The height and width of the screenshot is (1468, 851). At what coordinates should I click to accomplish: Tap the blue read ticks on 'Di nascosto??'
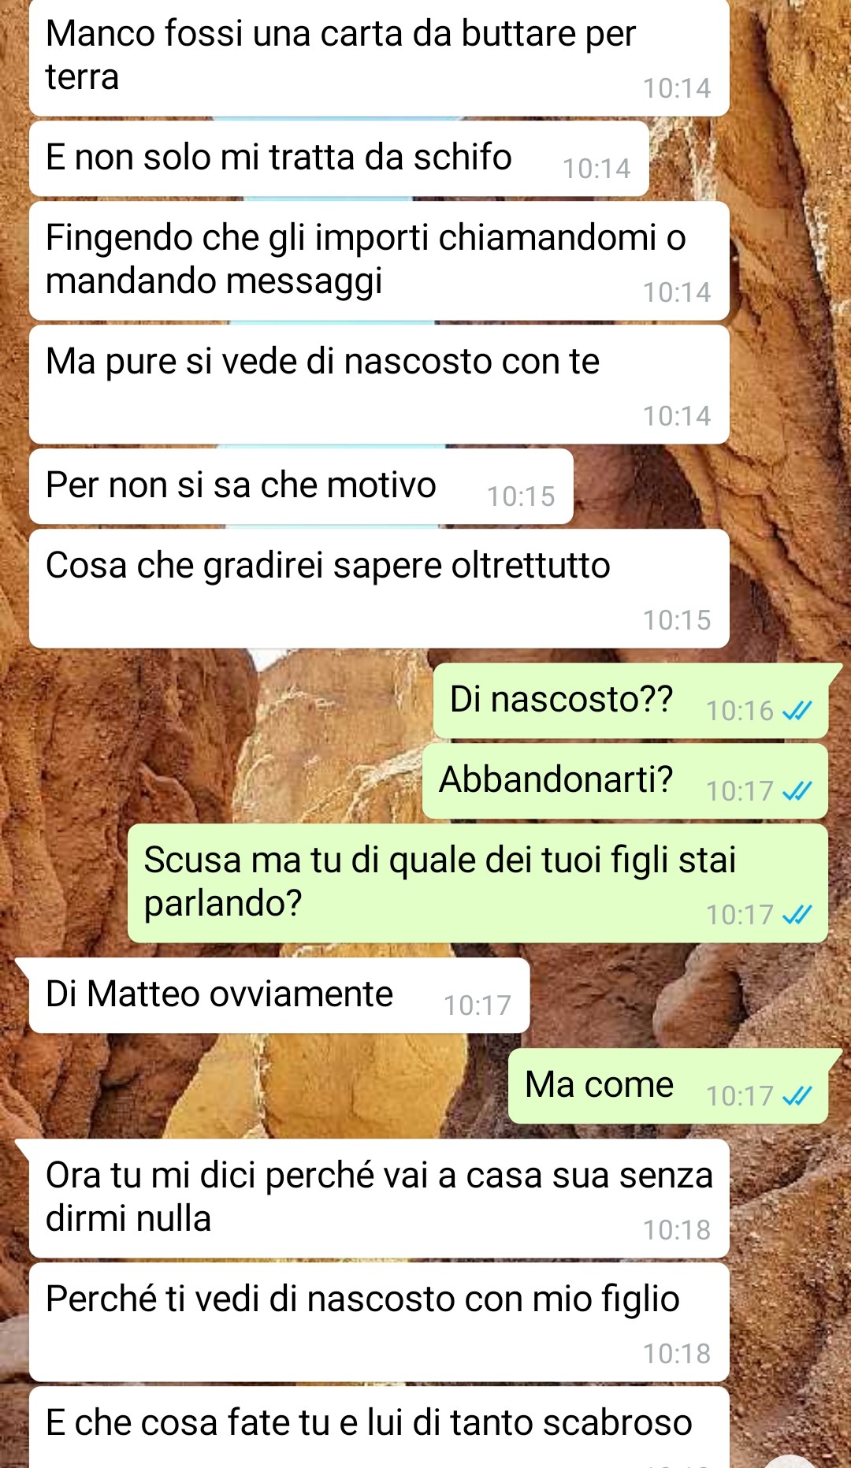797,711
